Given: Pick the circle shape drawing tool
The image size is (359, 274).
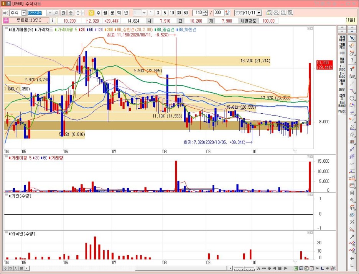Looking at the screenshot, I should pyautogui.click(x=352, y=98).
